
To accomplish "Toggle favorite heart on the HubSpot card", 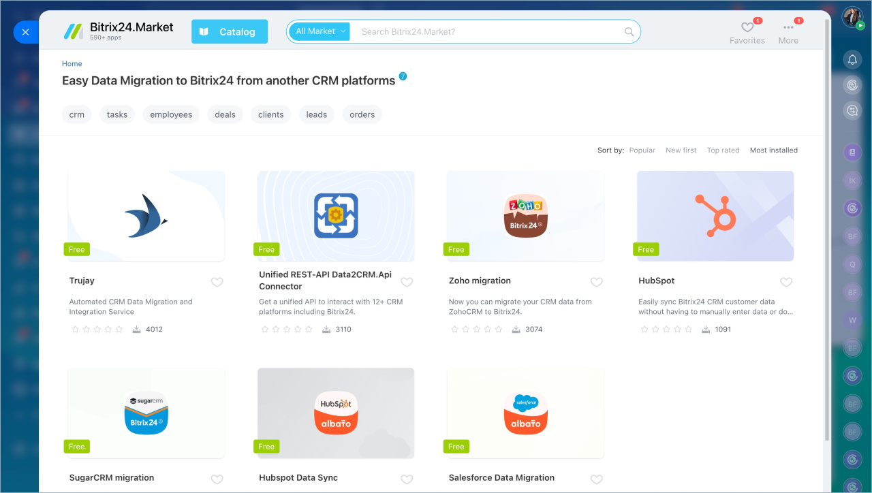I will coord(786,282).
